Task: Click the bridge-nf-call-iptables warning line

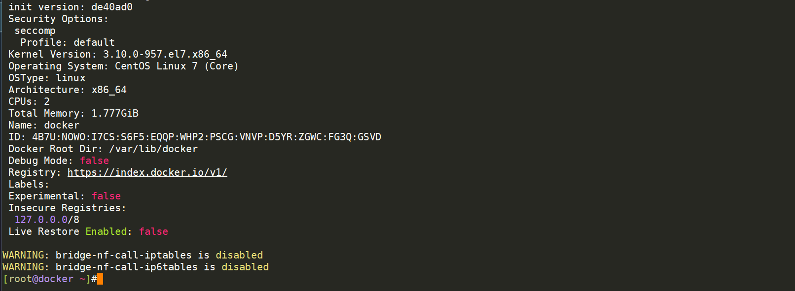Action: click(133, 255)
